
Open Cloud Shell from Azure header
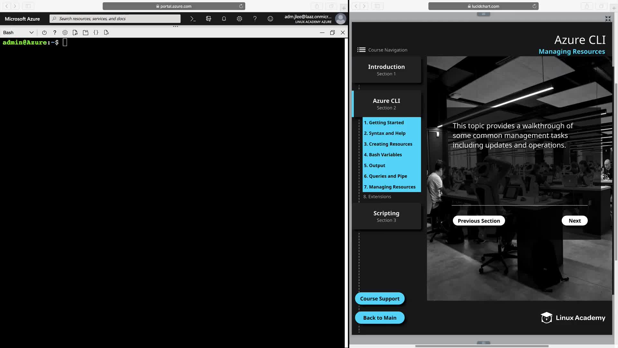[x=193, y=19]
